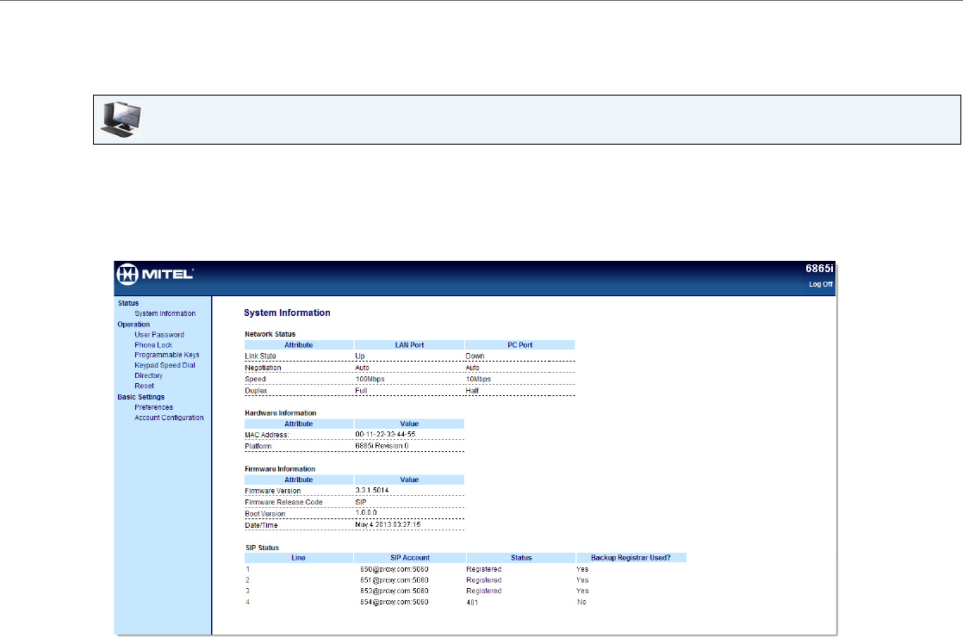The width and height of the screenshot is (963, 638).
Task: Click the SIP Account column header
Action: tap(410, 558)
